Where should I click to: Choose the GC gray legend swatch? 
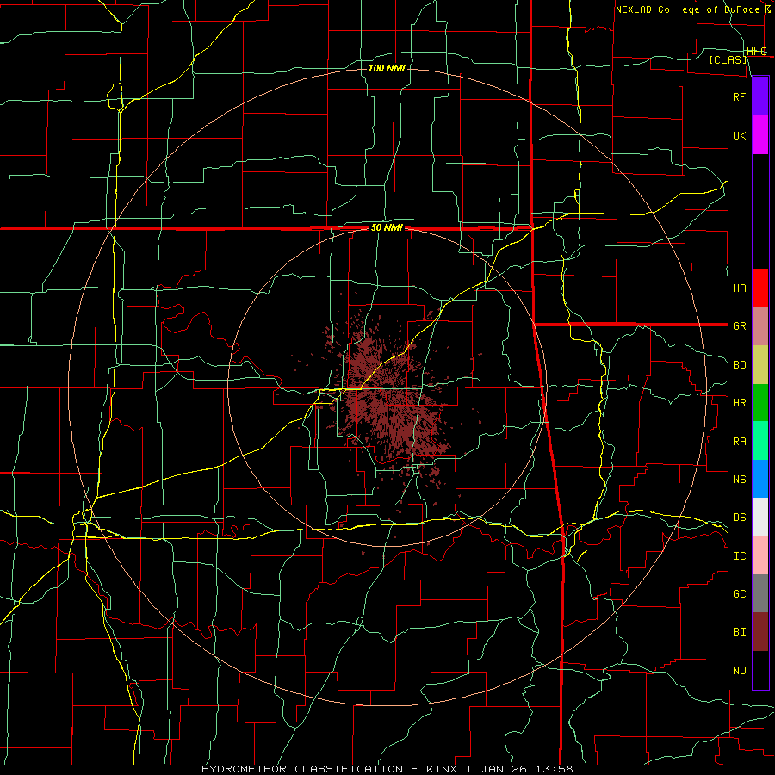[760, 593]
